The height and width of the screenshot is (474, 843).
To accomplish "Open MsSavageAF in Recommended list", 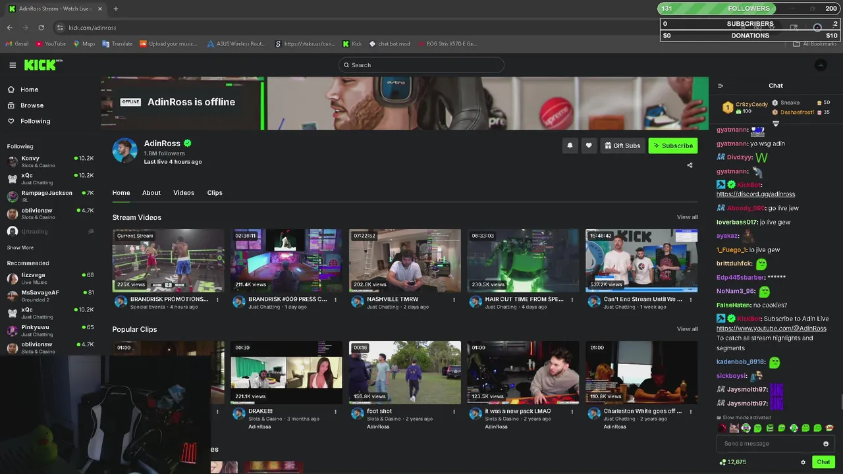I will (50, 296).
